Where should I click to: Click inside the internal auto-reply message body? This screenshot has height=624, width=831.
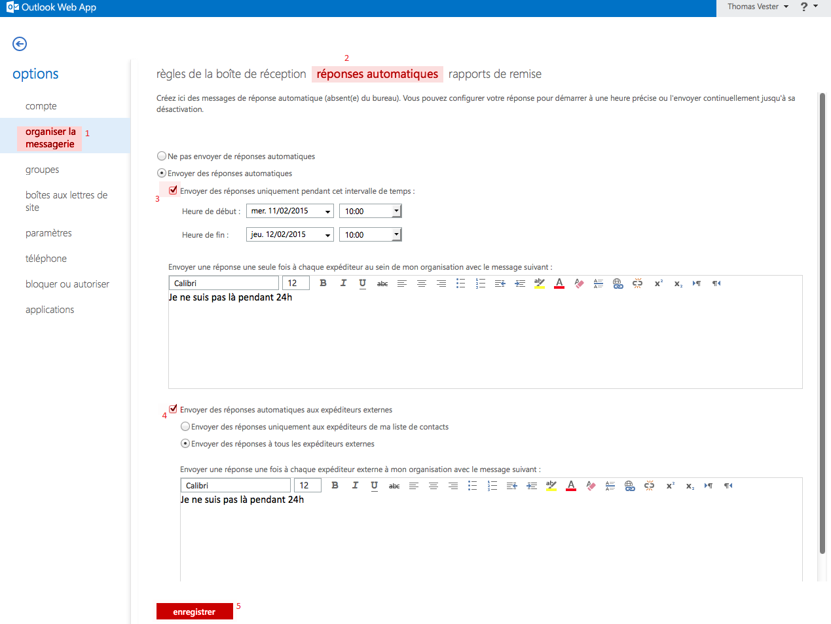[x=485, y=339]
